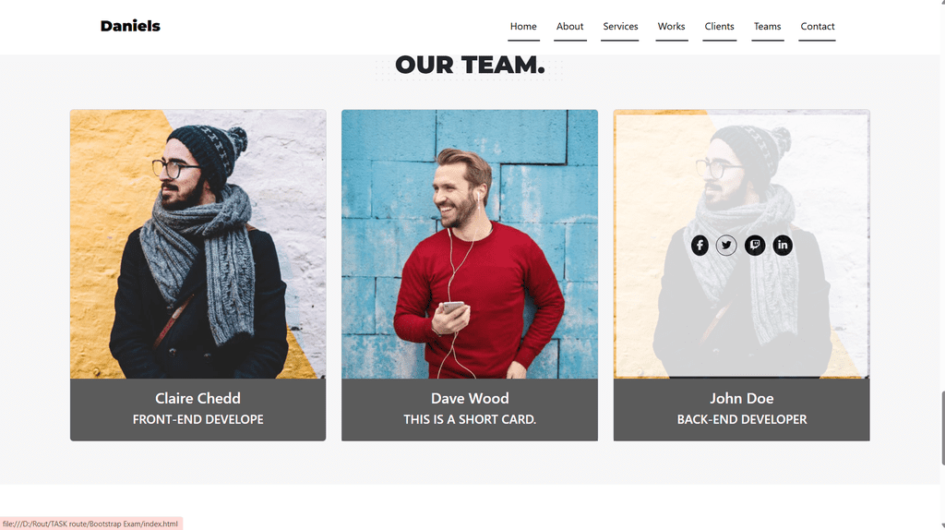
Task: Open the LinkedIn icon on John Doe's card
Action: 783,245
